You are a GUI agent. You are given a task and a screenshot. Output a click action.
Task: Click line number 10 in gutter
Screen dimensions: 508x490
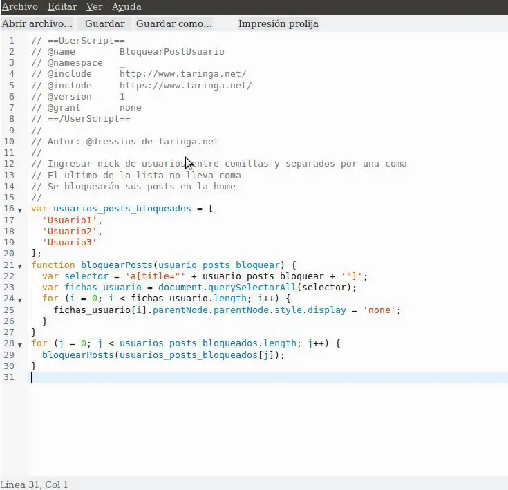click(x=9, y=142)
